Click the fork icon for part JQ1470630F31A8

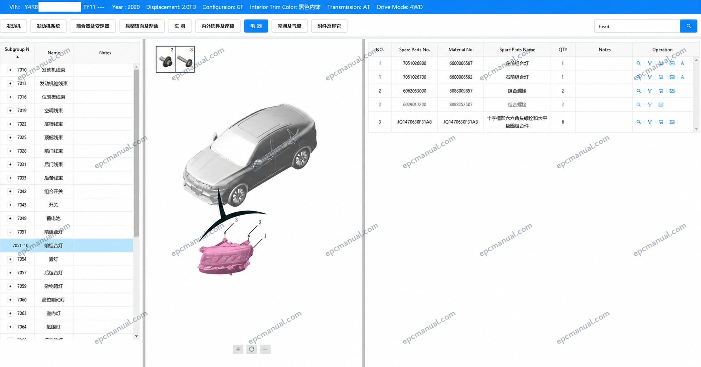650,122
